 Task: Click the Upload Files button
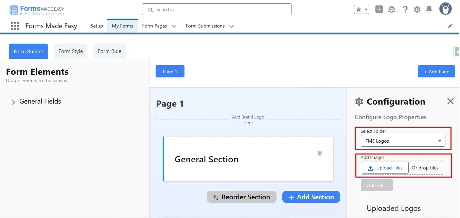point(385,168)
